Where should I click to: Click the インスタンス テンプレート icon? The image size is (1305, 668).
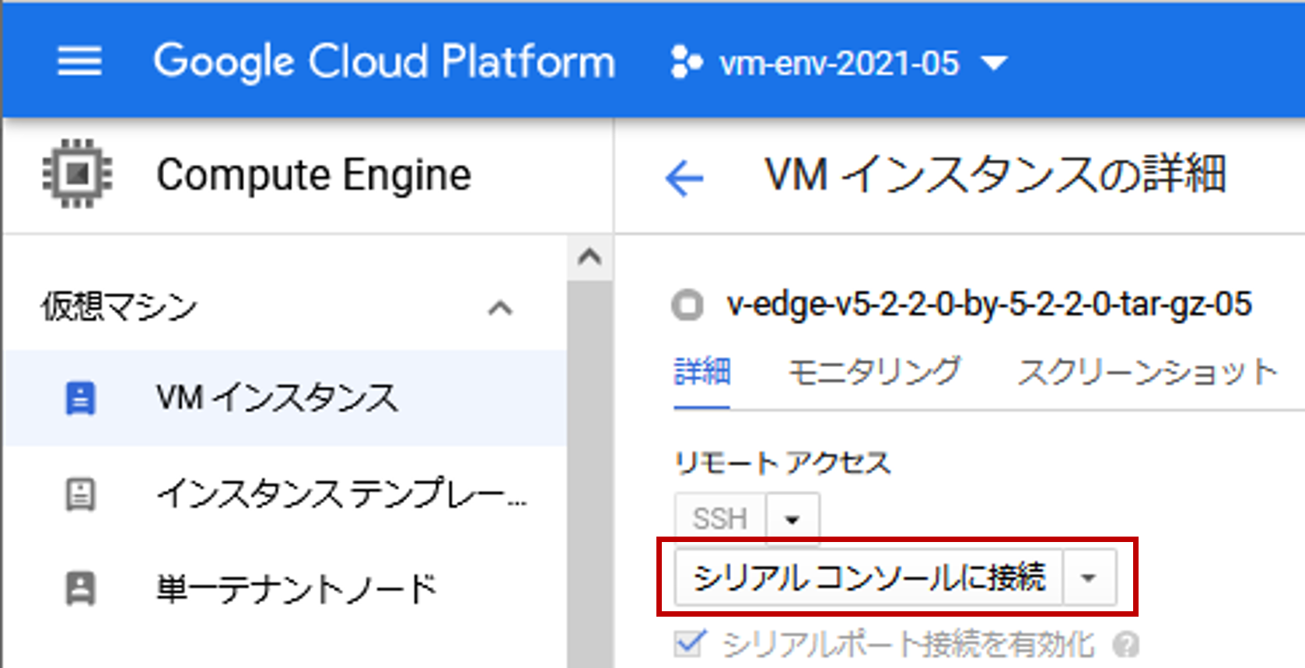point(80,494)
